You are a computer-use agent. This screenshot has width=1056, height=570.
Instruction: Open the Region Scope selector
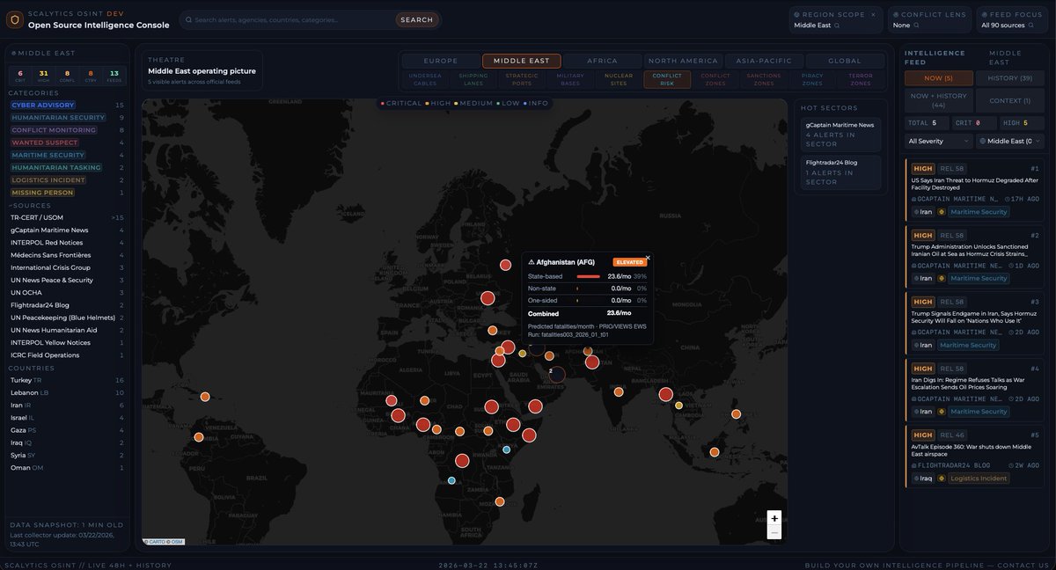pyautogui.click(x=834, y=19)
